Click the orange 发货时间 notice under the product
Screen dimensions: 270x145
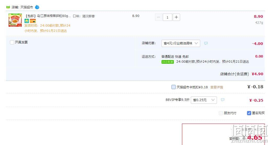tap(47, 28)
